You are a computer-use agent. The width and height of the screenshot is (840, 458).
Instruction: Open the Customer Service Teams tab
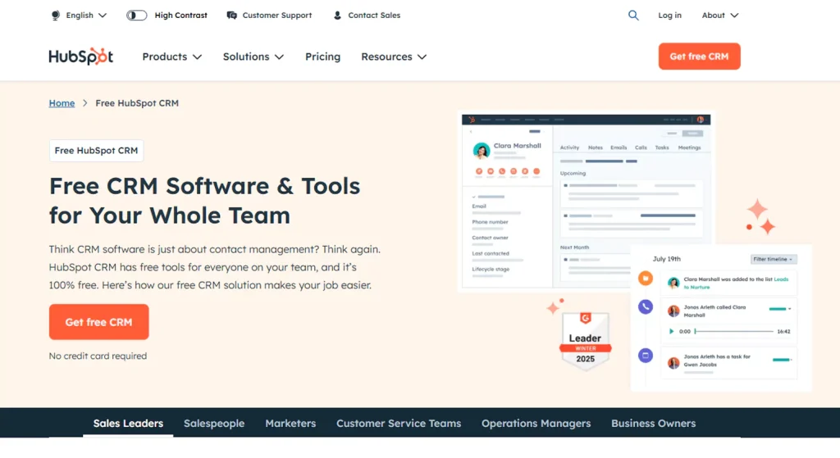click(x=399, y=424)
